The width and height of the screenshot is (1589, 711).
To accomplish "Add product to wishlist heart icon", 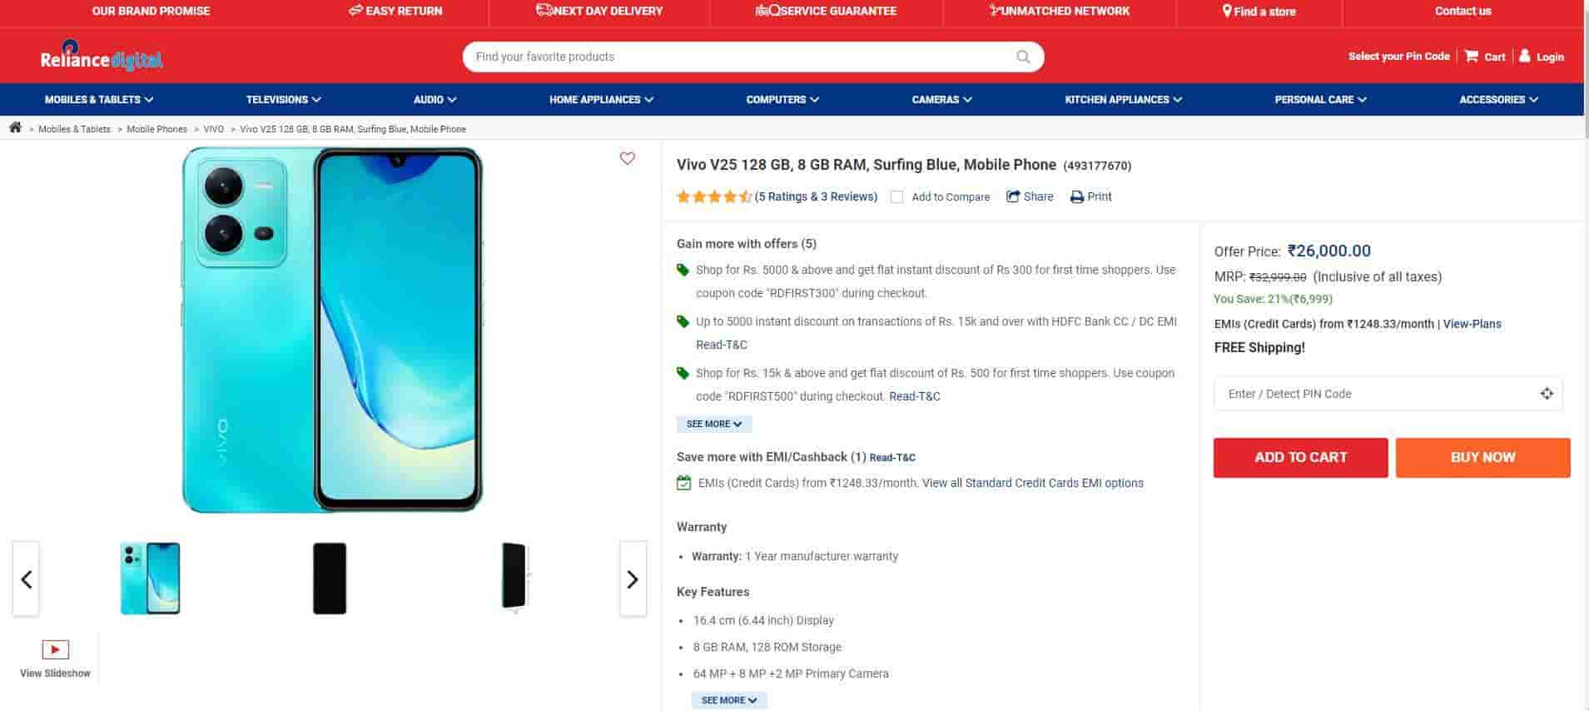I will click(x=628, y=158).
